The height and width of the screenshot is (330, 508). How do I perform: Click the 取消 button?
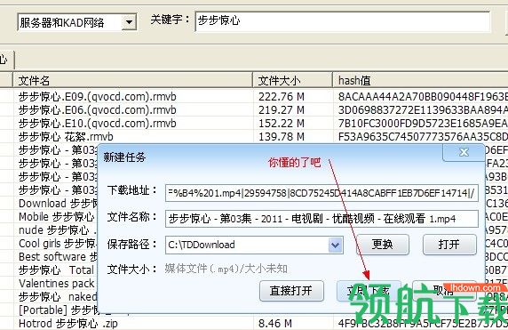[x=444, y=291]
